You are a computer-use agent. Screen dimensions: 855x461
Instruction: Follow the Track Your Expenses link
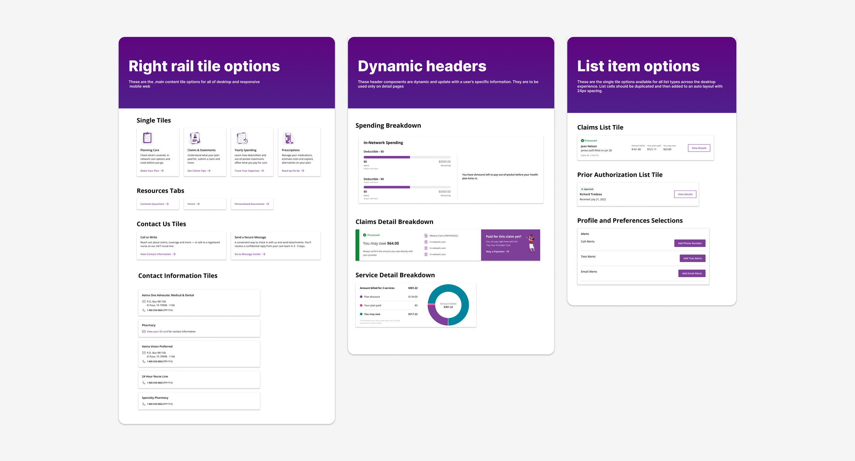[249, 171]
